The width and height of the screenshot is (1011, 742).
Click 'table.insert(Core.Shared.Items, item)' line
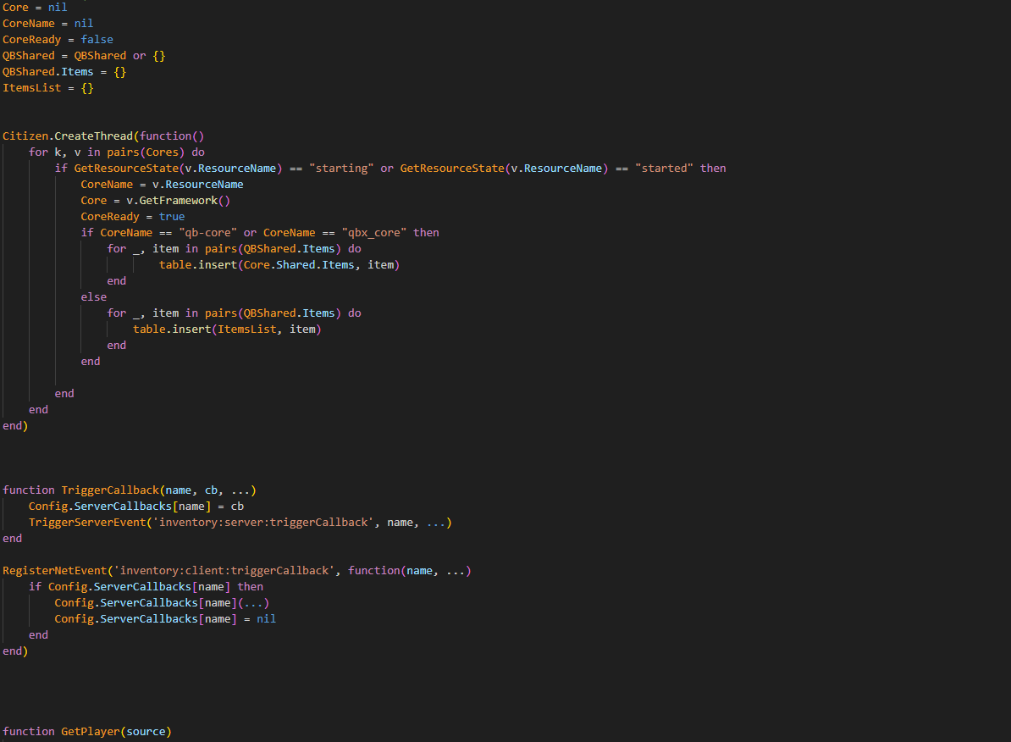point(279,265)
